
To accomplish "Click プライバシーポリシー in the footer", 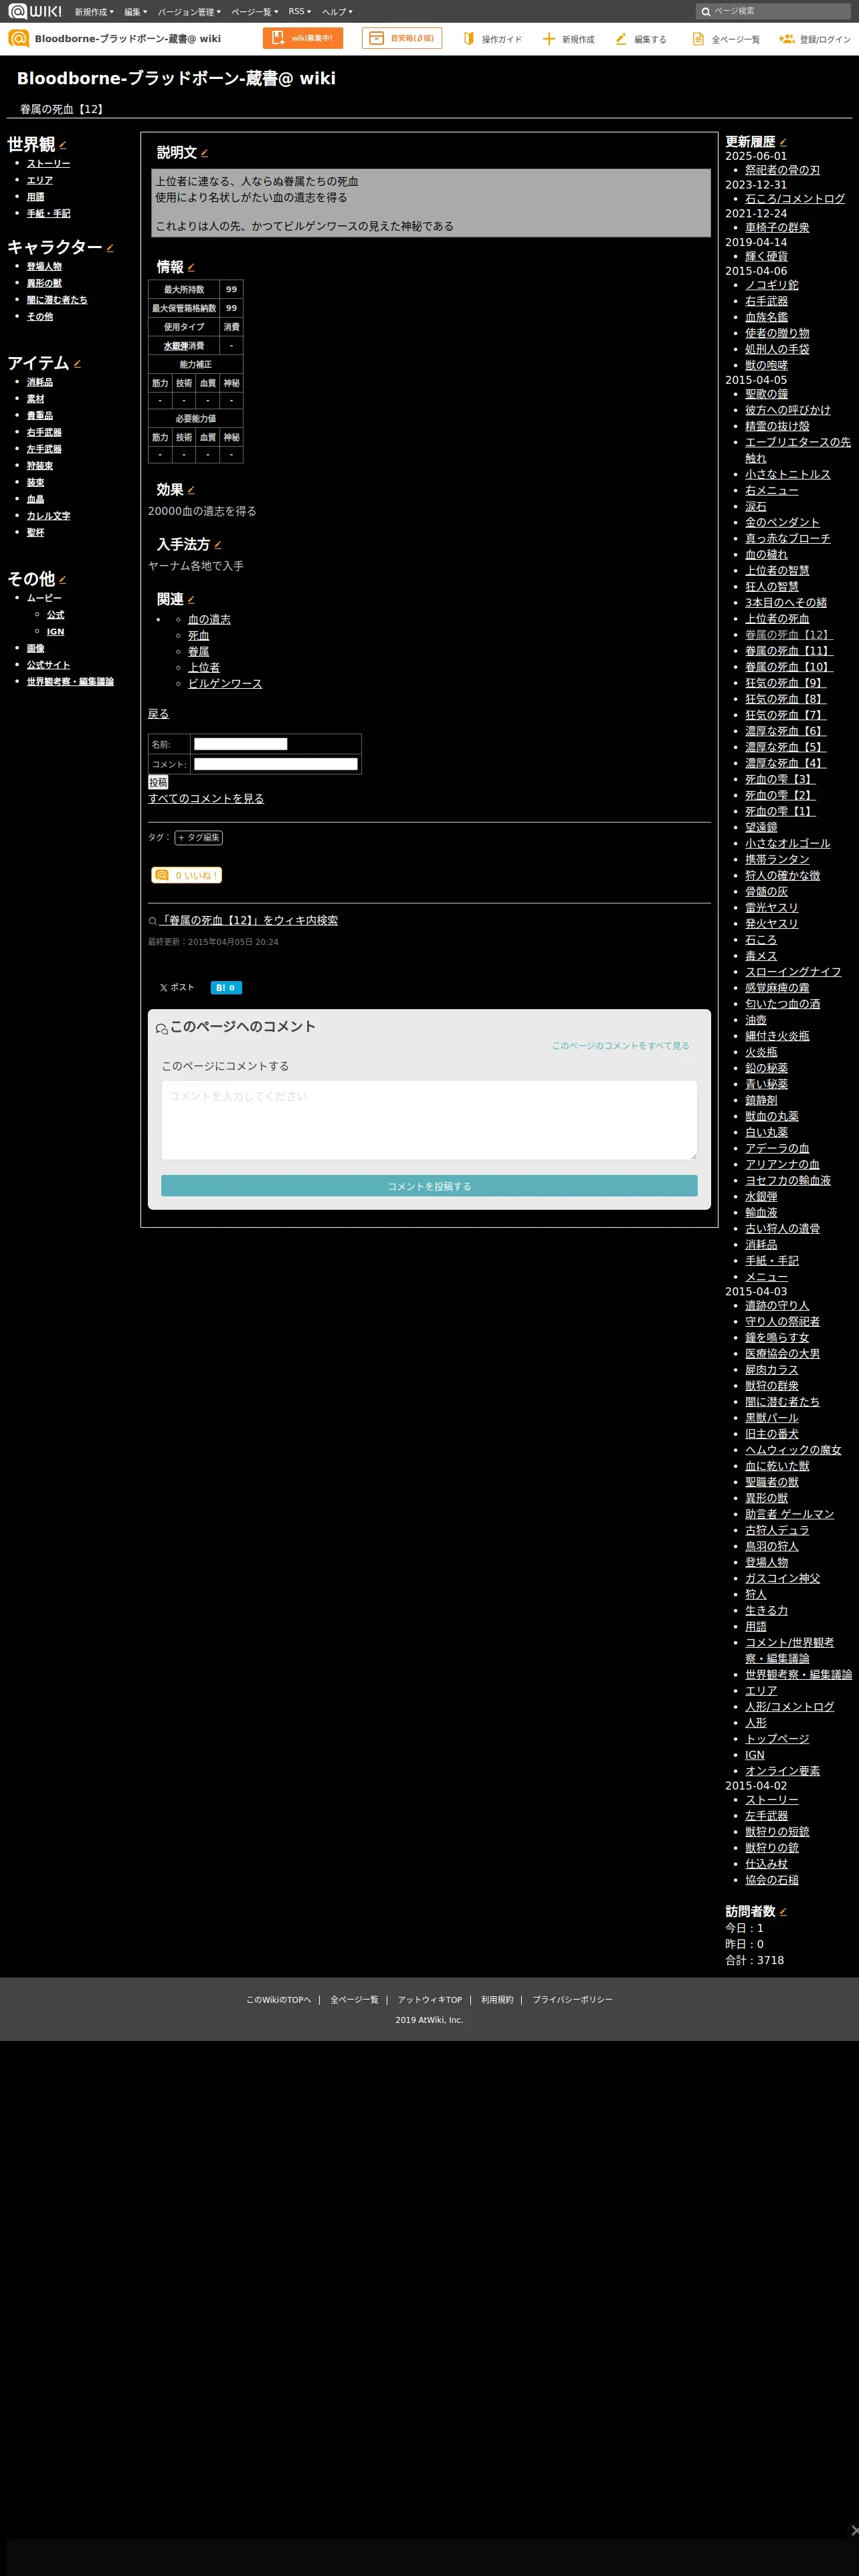I will [x=572, y=2000].
